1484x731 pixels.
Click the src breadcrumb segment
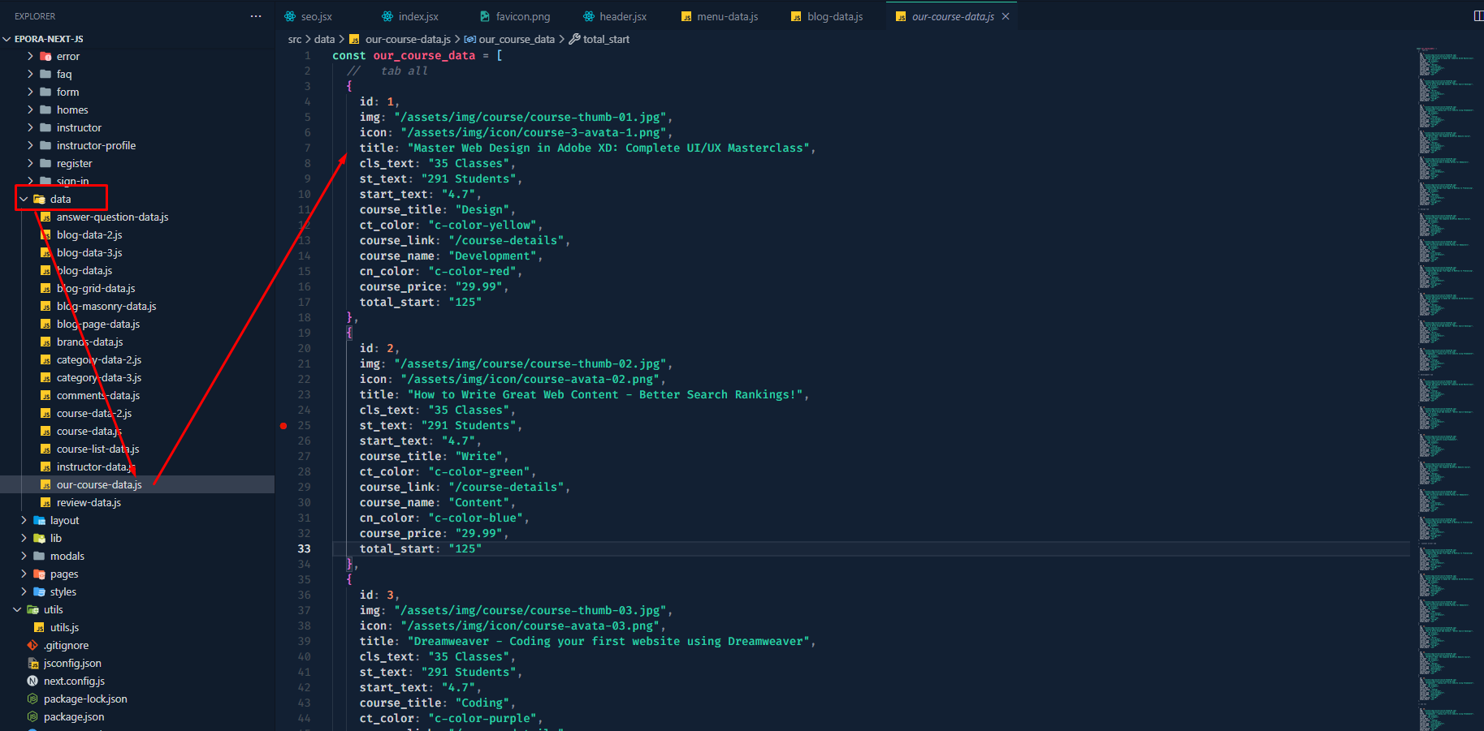(x=294, y=39)
